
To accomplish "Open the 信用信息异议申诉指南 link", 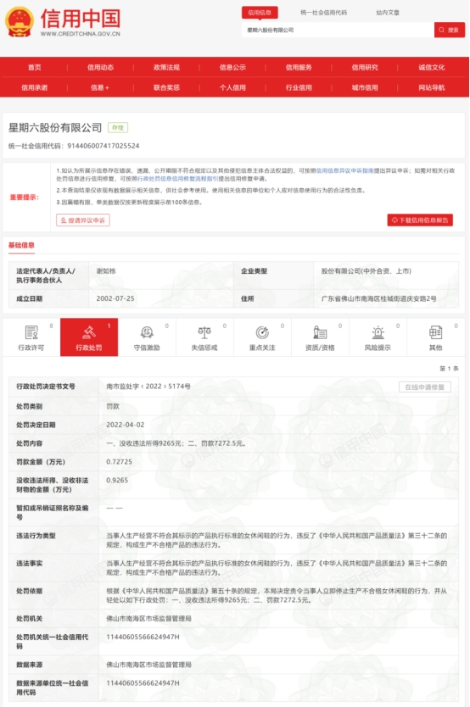I will click(344, 170).
